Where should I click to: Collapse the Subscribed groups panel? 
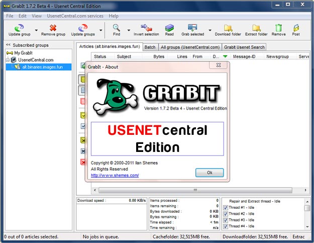click(x=8, y=45)
